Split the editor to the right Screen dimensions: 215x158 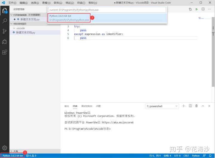203,9
